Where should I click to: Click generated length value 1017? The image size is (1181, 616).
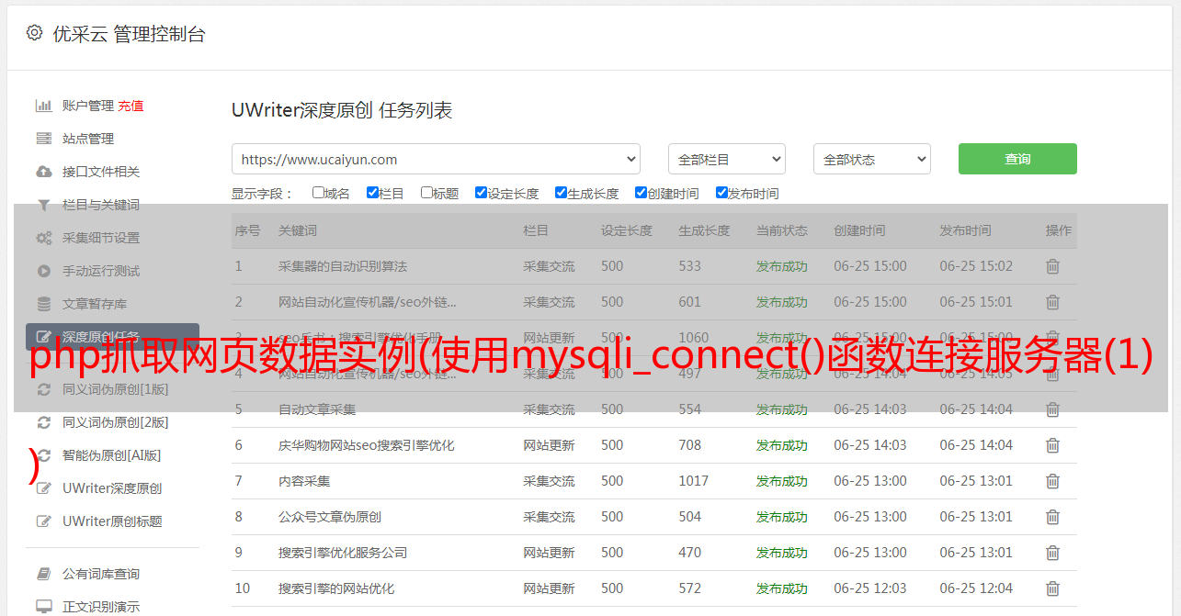point(694,481)
